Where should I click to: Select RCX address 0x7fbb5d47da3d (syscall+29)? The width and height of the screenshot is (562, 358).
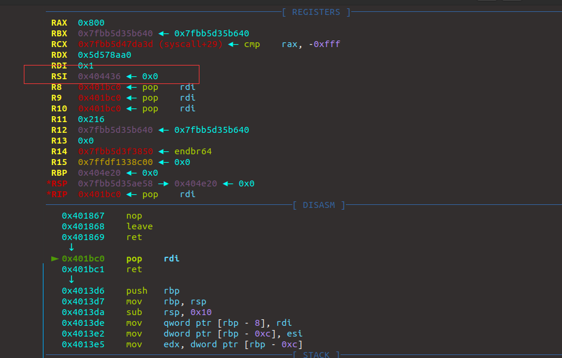(x=150, y=44)
